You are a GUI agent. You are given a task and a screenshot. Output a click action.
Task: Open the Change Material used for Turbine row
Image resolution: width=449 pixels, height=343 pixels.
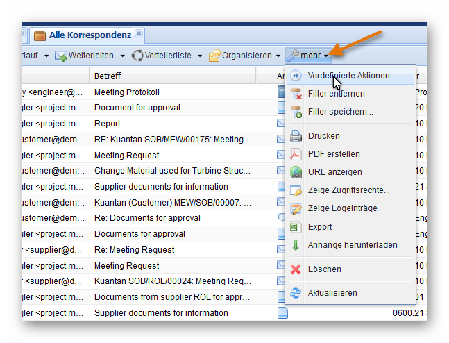(172, 171)
